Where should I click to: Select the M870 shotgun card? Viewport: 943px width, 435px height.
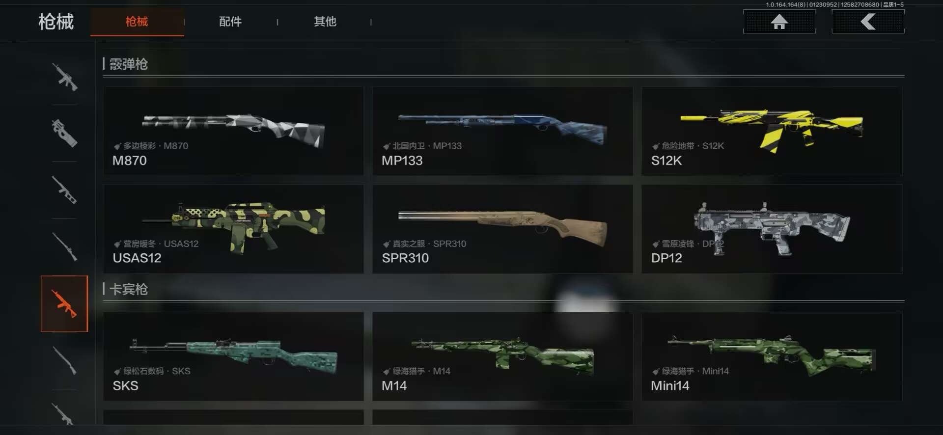(x=233, y=131)
